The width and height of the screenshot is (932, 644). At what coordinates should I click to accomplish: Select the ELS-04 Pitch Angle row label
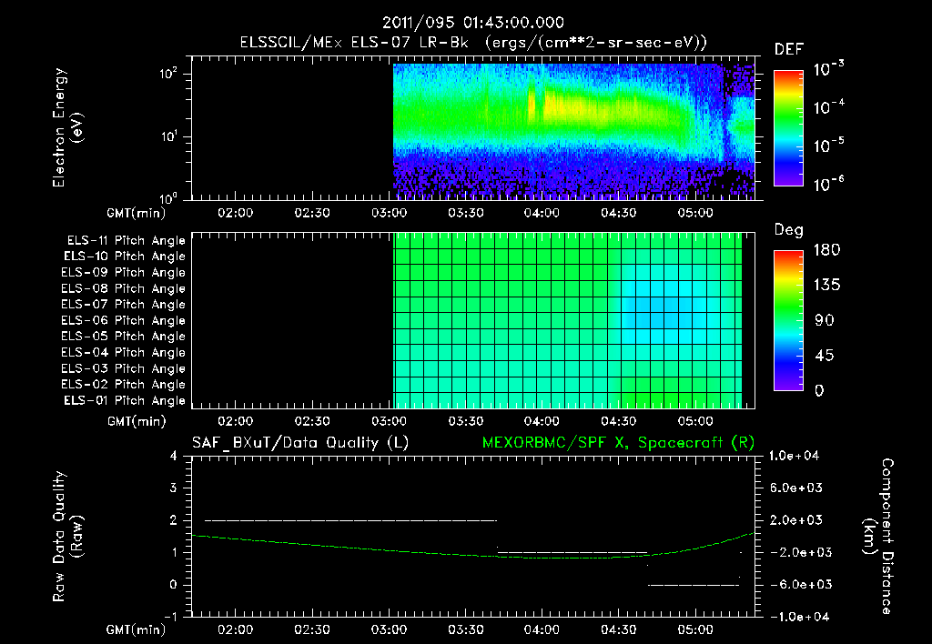(x=124, y=353)
